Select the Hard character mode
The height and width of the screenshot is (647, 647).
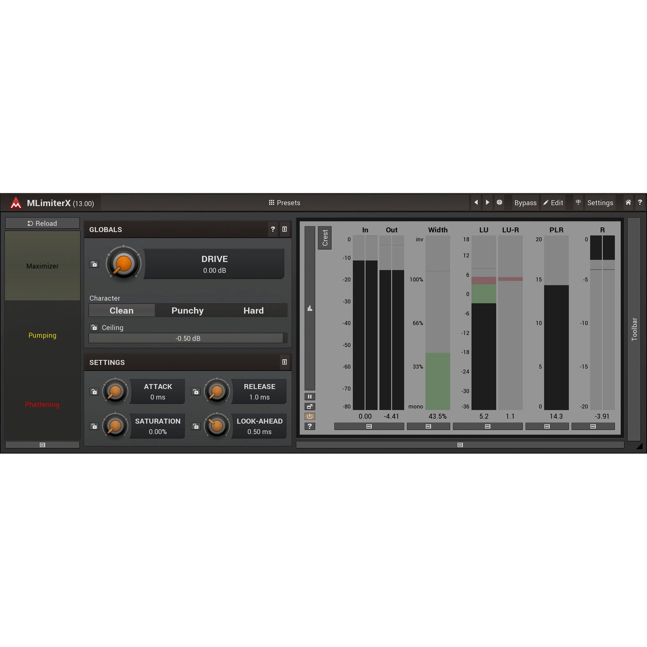click(x=253, y=311)
